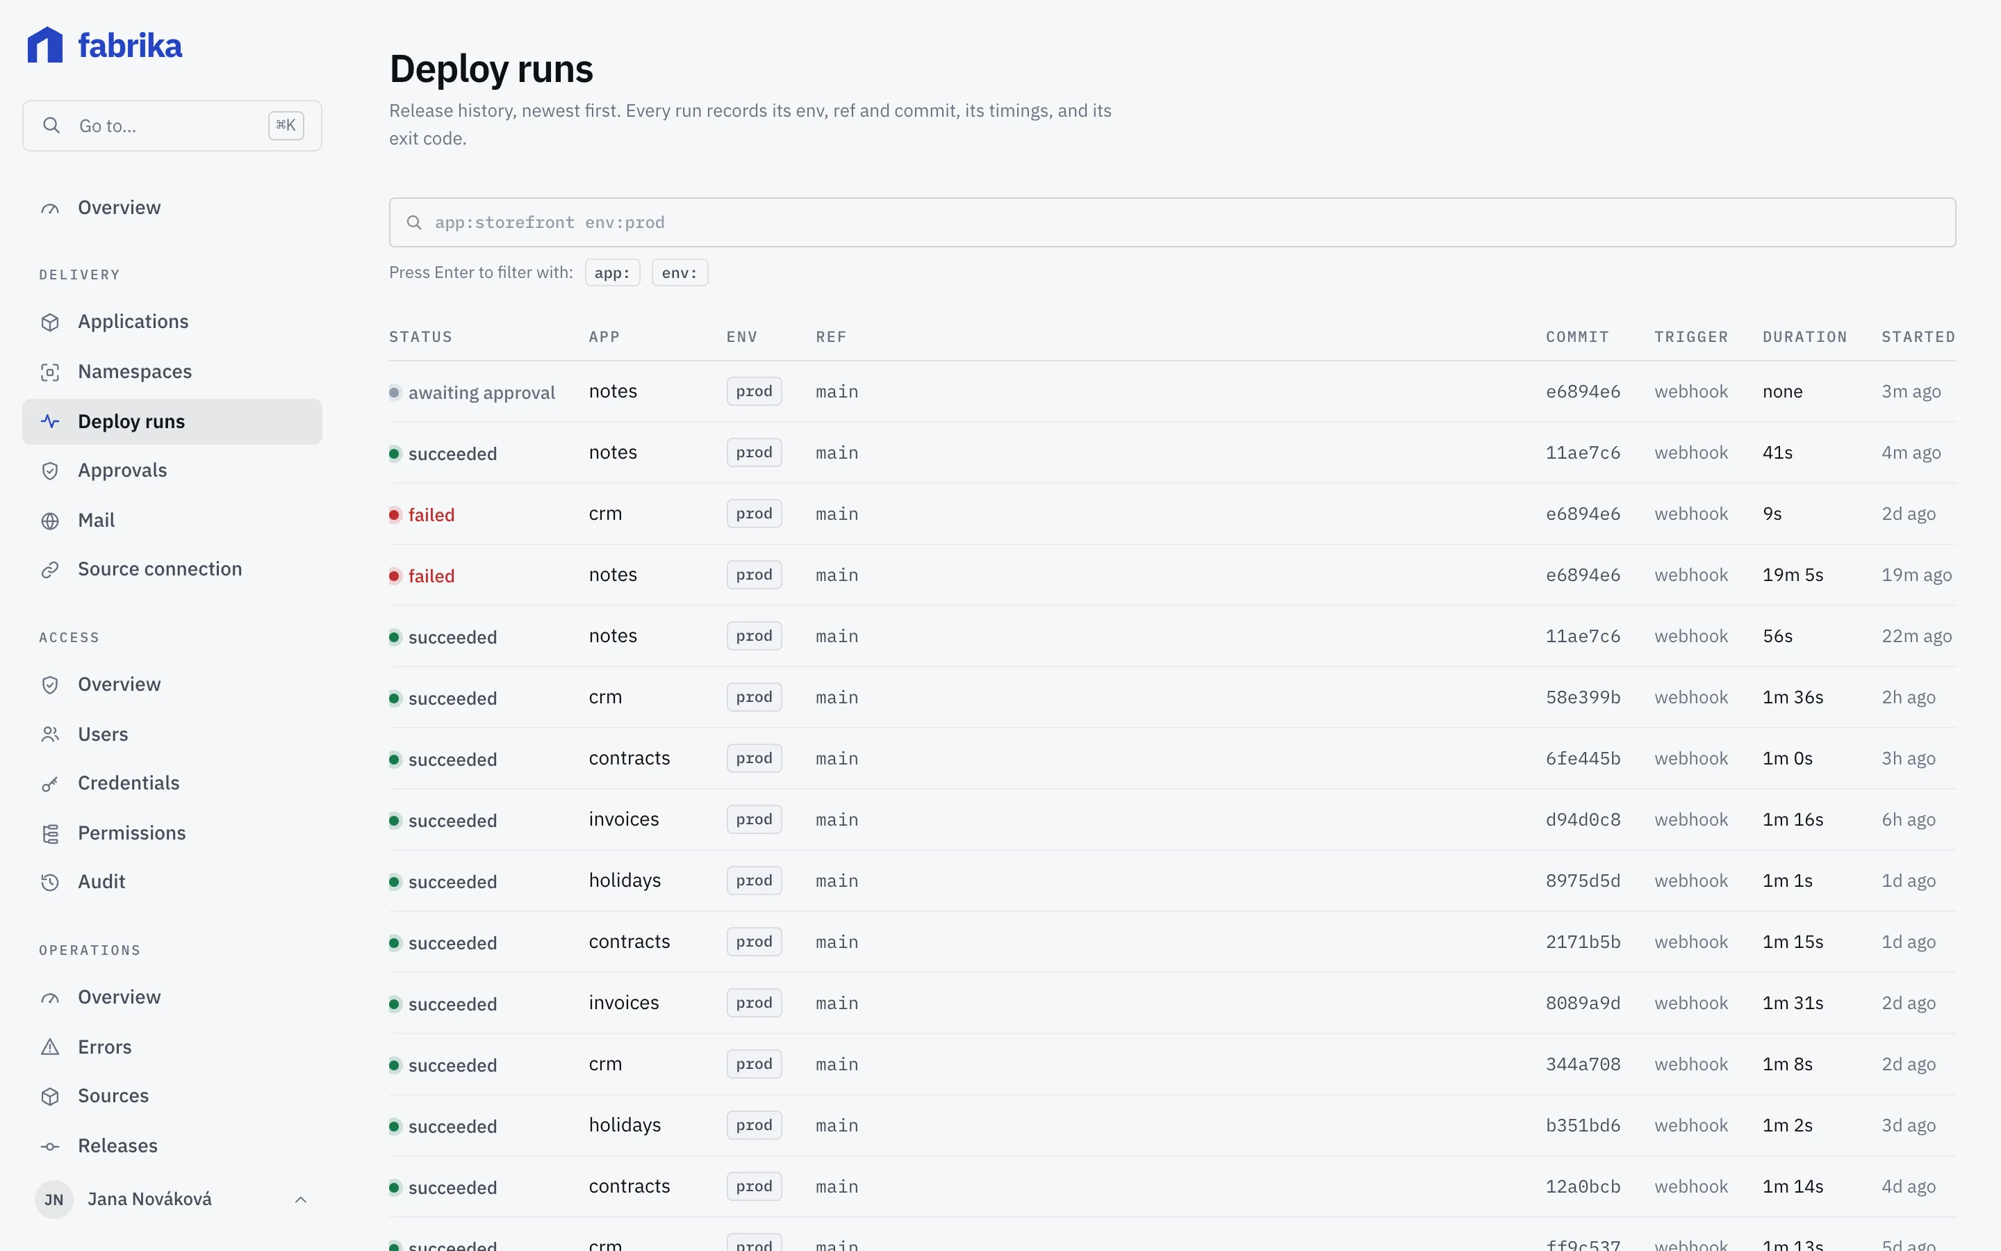Click commit 2171b5b
This screenshot has height=1251, width=2001.
(x=1583, y=942)
